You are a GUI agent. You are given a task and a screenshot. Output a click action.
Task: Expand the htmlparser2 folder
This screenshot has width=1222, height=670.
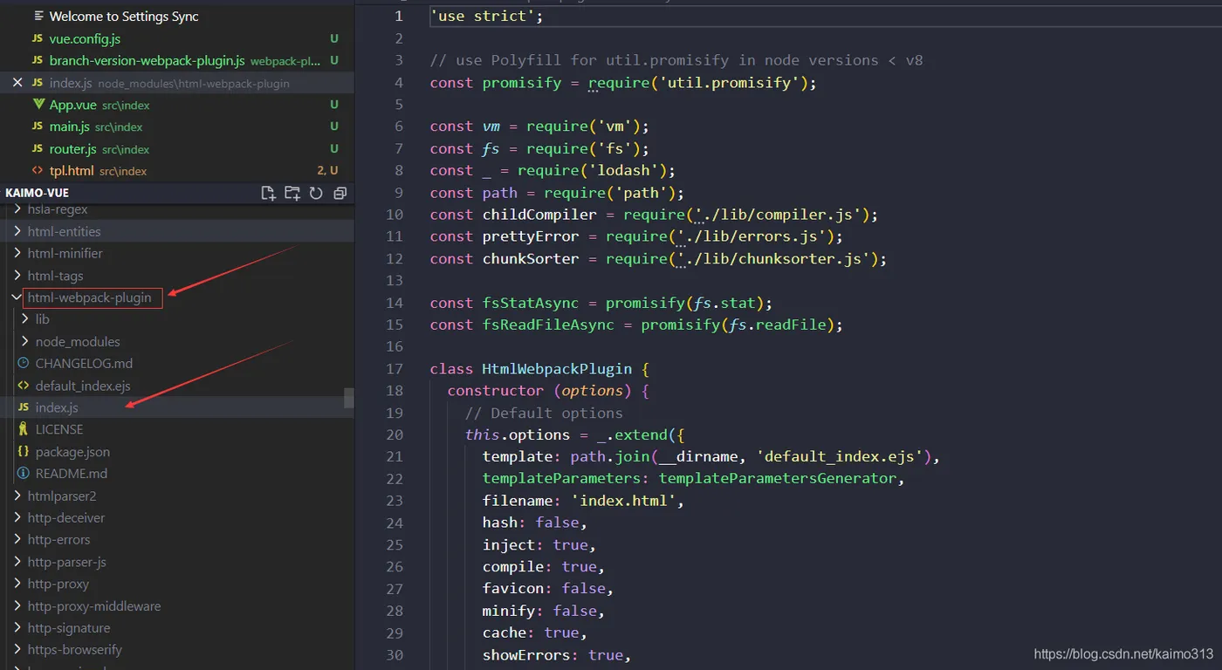17,496
